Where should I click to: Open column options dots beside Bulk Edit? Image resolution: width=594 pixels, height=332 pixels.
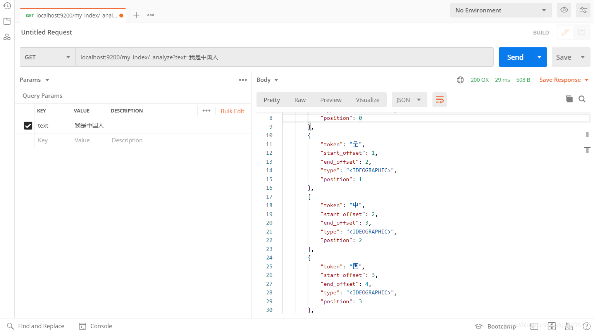pos(207,111)
